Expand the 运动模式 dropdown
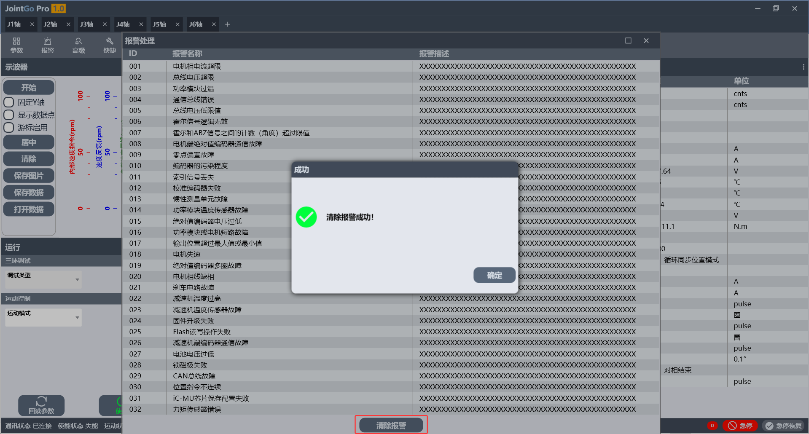The width and height of the screenshot is (809, 434). coord(43,318)
